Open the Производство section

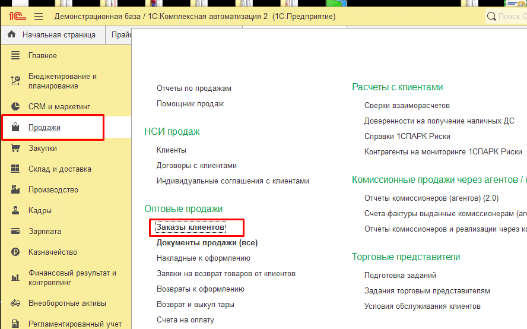tap(53, 189)
